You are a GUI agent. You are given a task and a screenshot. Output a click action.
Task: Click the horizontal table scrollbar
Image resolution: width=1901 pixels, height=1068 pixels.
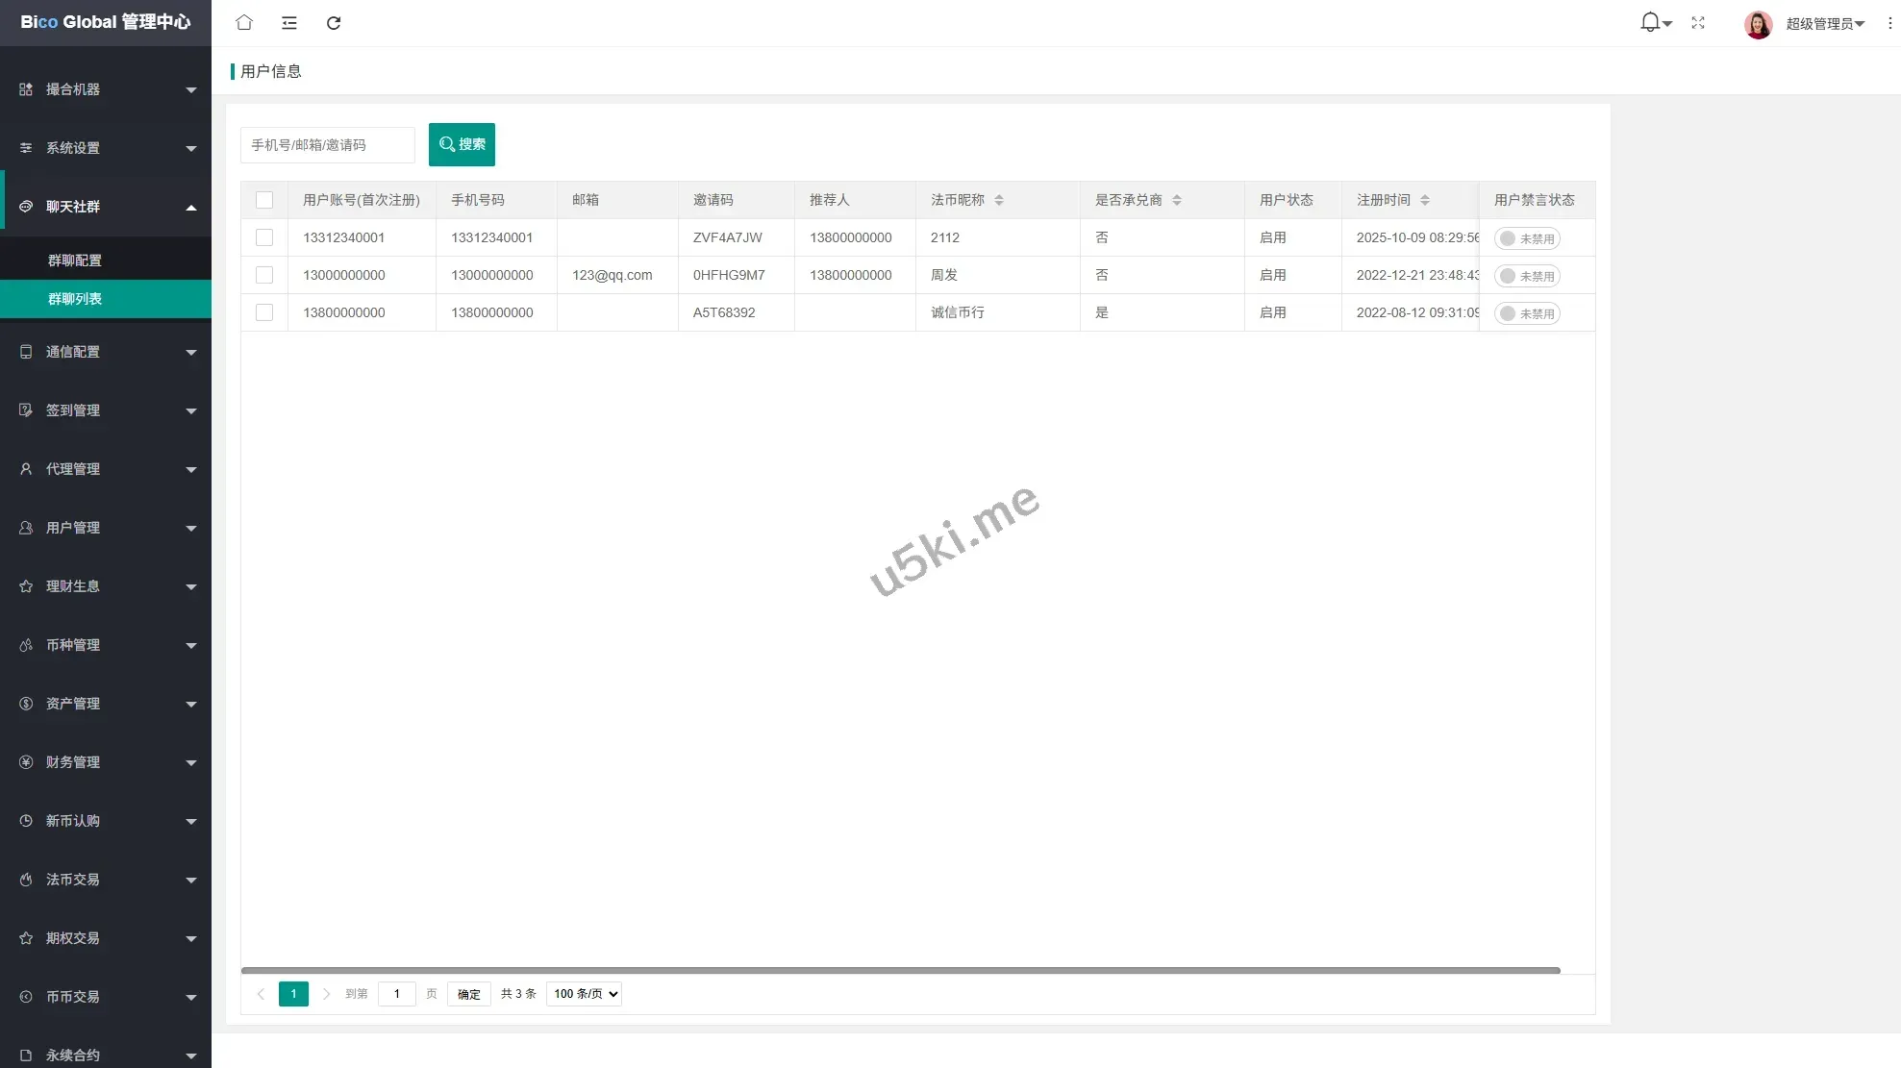click(x=900, y=971)
